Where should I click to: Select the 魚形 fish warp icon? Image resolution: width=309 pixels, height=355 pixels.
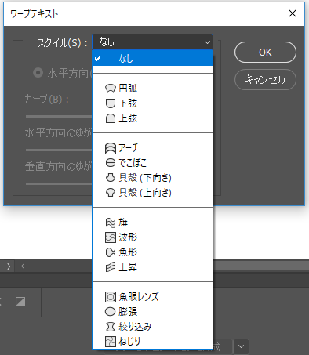click(111, 252)
